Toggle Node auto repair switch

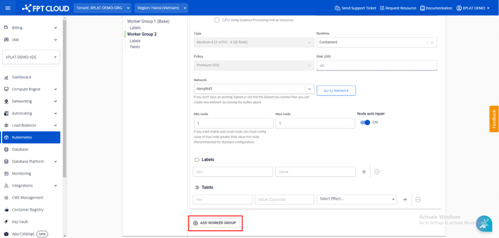(x=365, y=122)
